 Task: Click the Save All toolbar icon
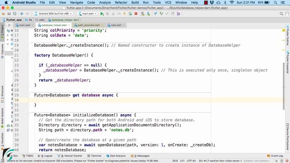click(x=9, y=14)
